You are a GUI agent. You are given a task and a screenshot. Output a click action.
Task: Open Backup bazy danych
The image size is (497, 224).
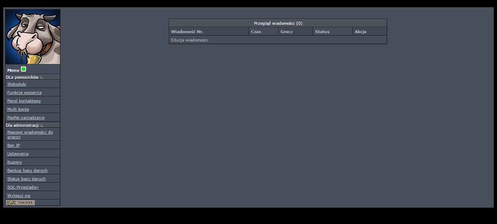(27, 170)
